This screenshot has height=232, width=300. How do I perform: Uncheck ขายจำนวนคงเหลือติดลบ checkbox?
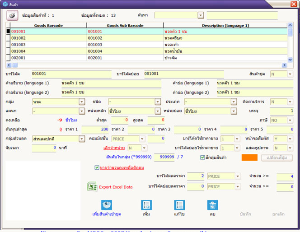97,167
